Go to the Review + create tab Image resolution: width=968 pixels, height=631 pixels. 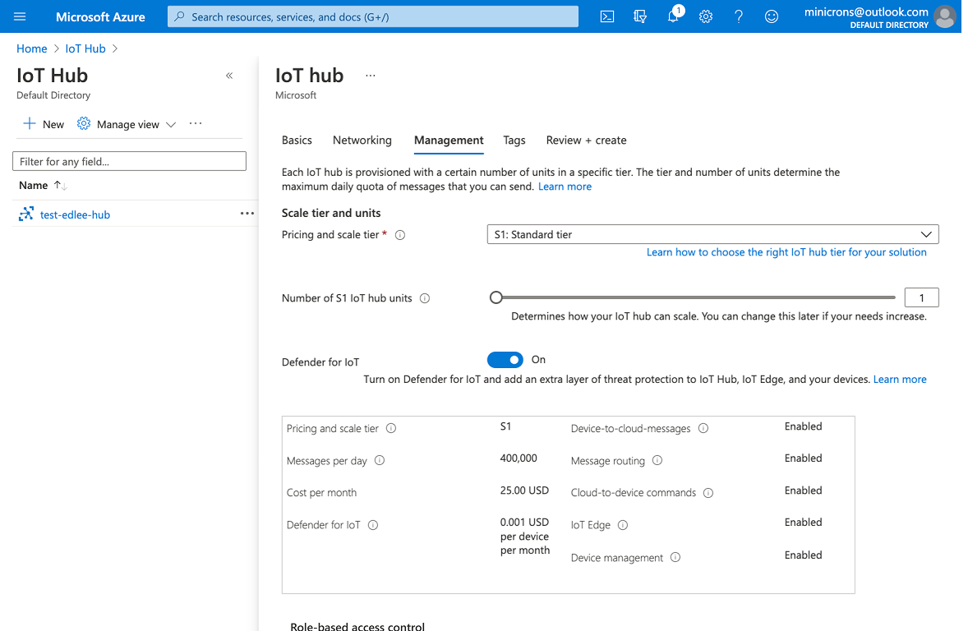(x=586, y=140)
